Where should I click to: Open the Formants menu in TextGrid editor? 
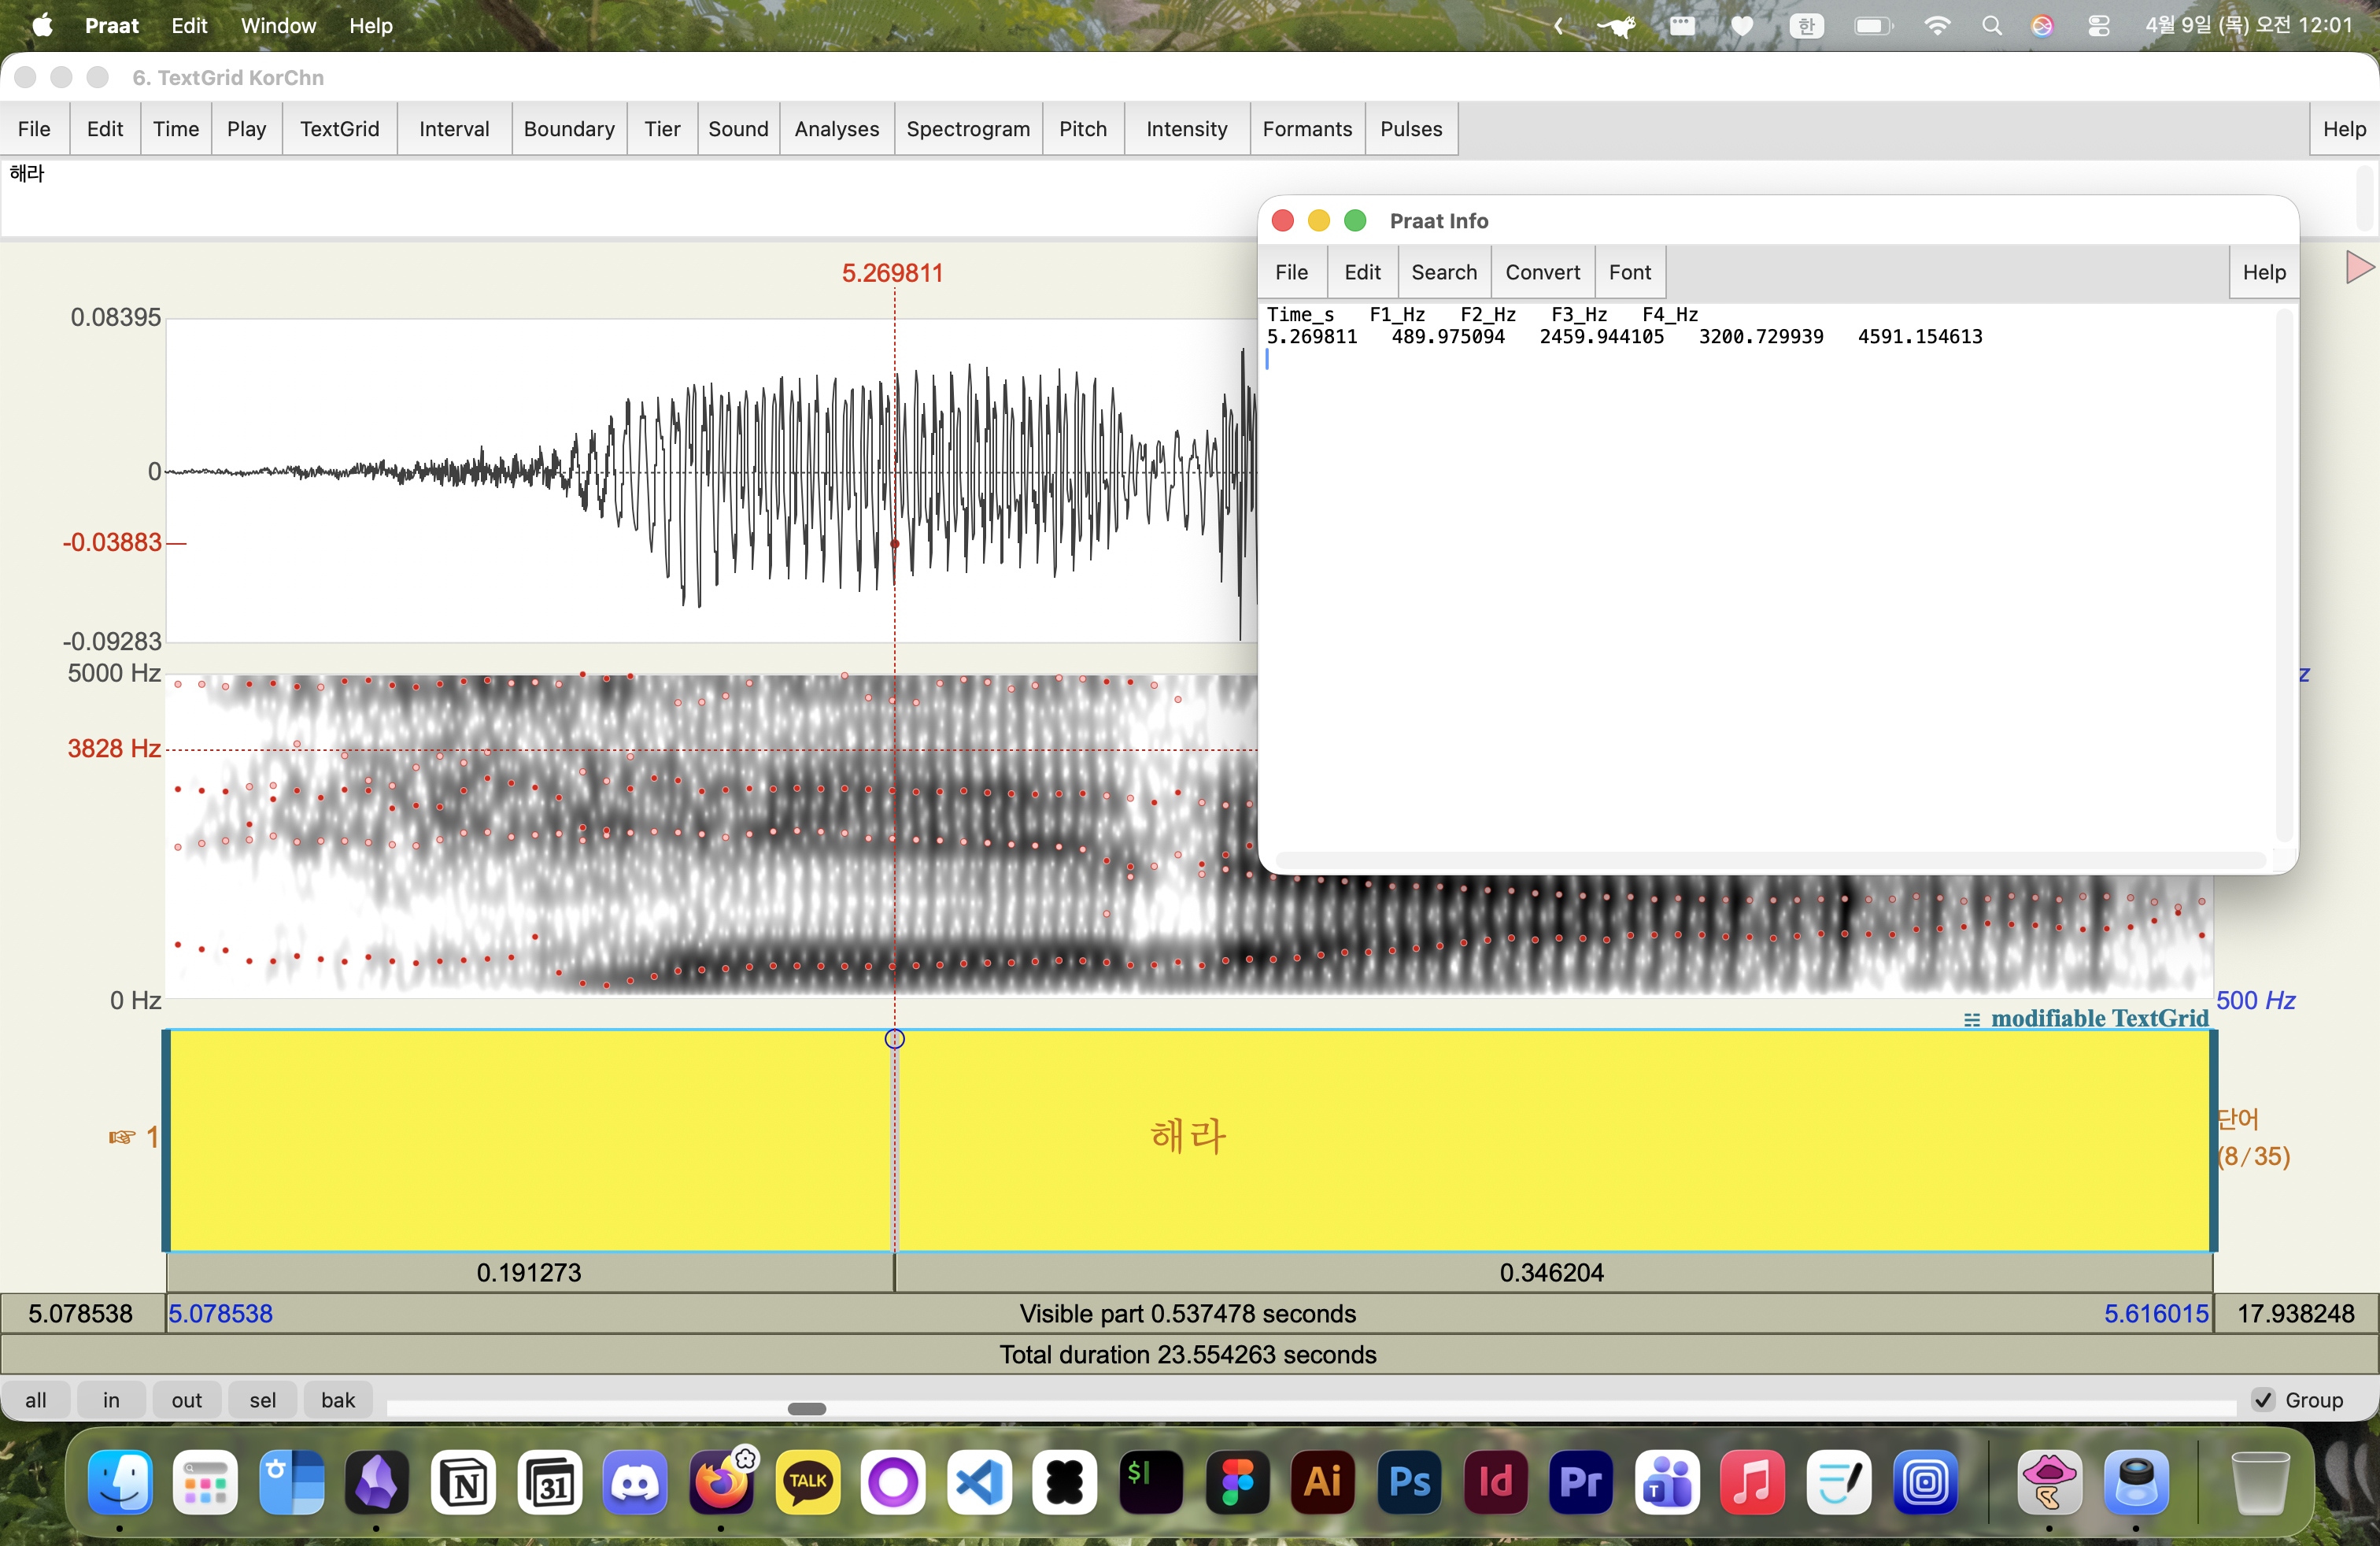(x=1306, y=129)
